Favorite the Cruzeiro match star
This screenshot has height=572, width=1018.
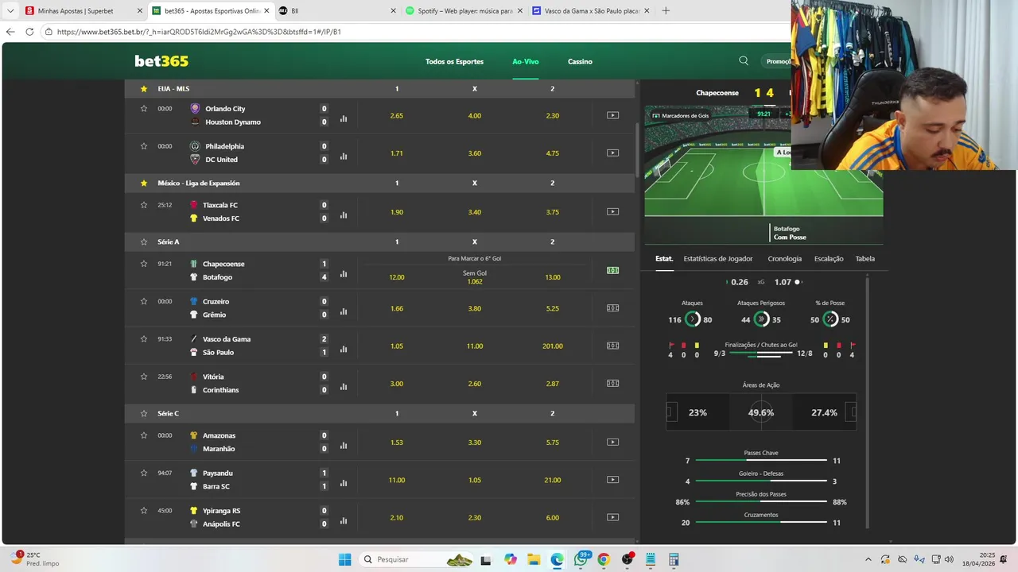pos(144,301)
